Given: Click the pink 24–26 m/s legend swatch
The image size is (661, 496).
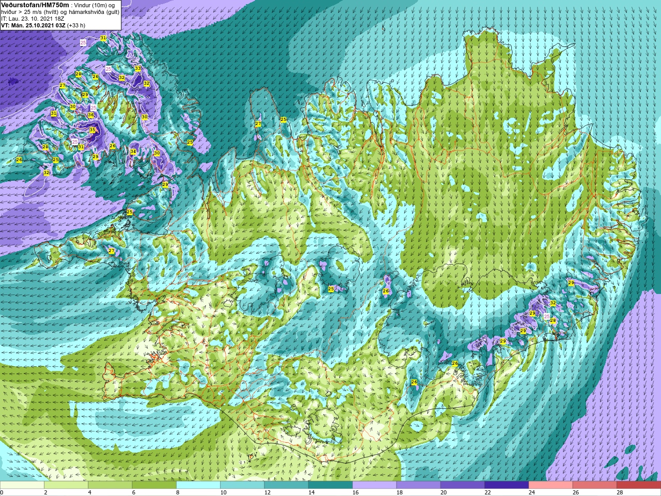Looking at the screenshot, I should (551, 485).
